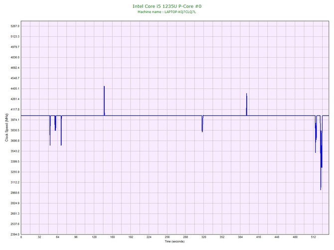
Task: Click the 384 tick on time axis
Action: (240, 237)
